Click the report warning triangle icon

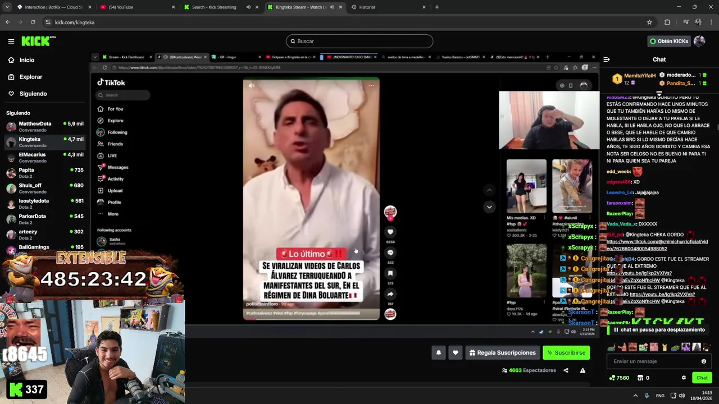583,370
